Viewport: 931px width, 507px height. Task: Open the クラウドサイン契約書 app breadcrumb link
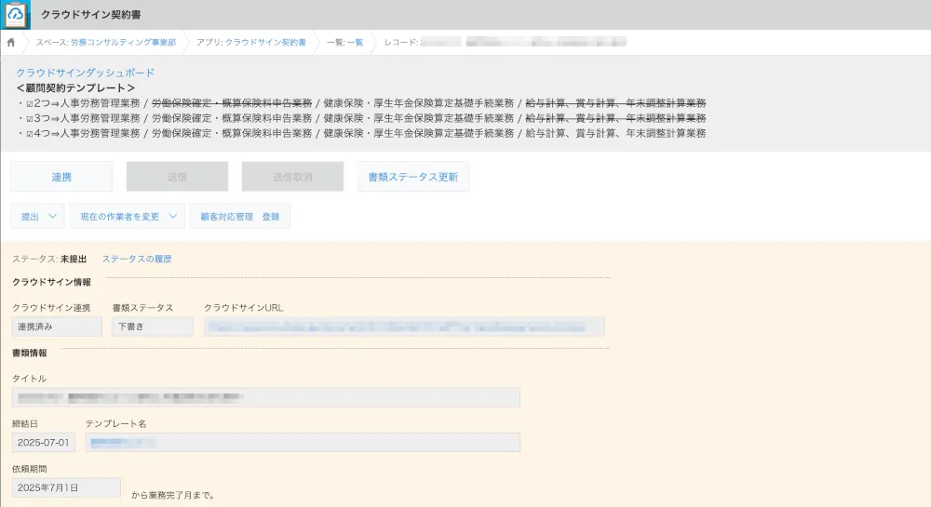265,43
